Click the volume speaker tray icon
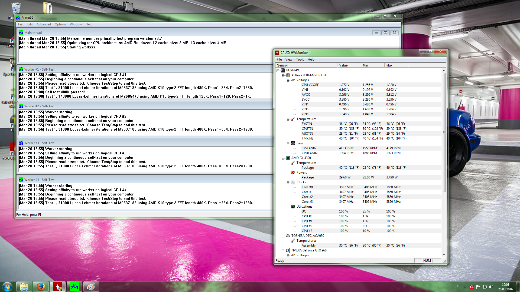 coord(491,287)
